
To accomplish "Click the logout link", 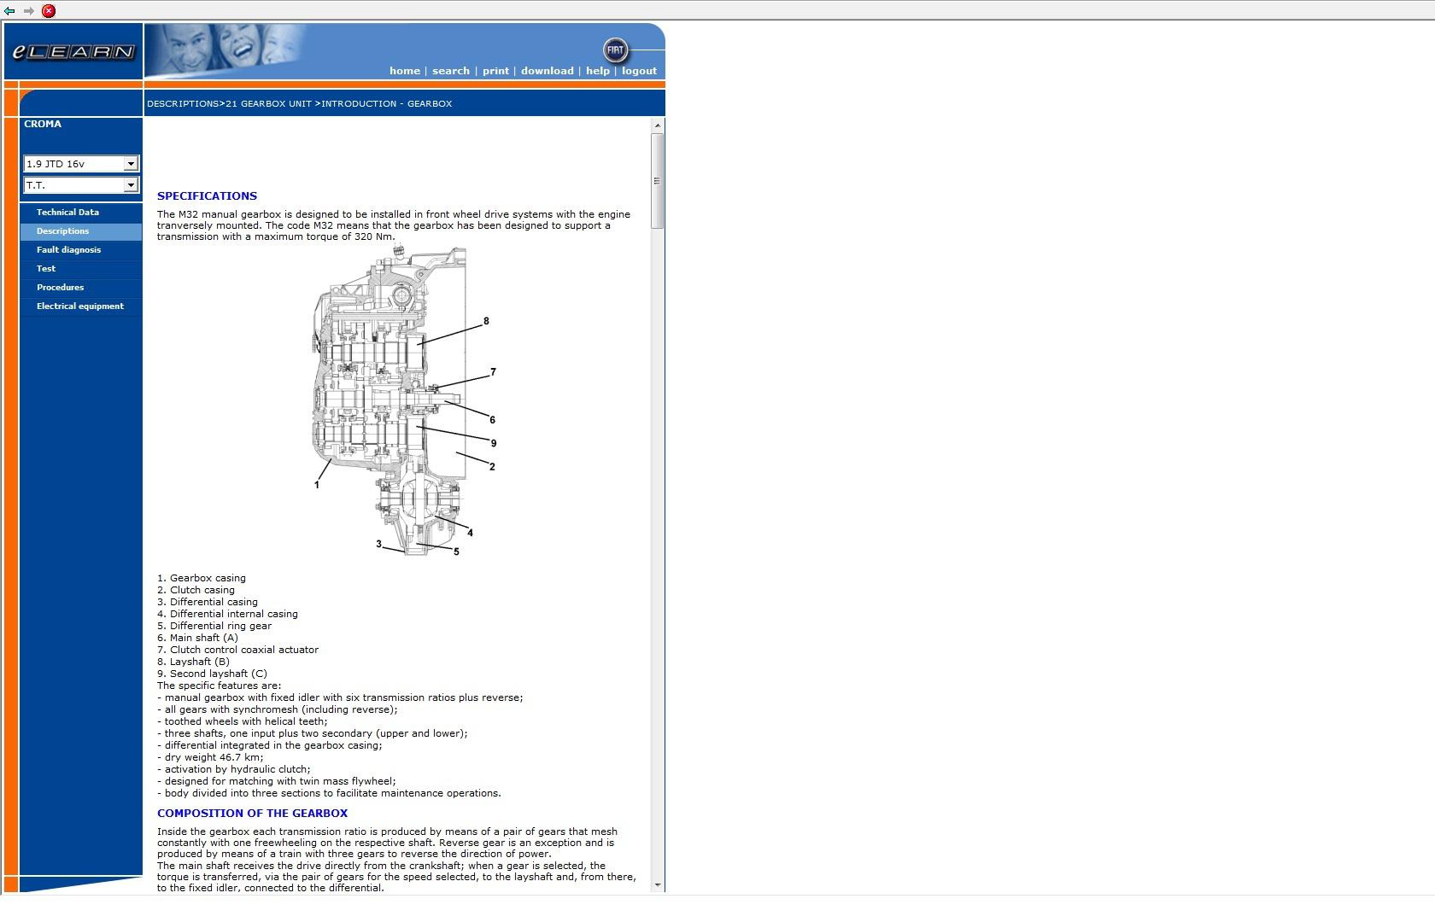I will [639, 71].
